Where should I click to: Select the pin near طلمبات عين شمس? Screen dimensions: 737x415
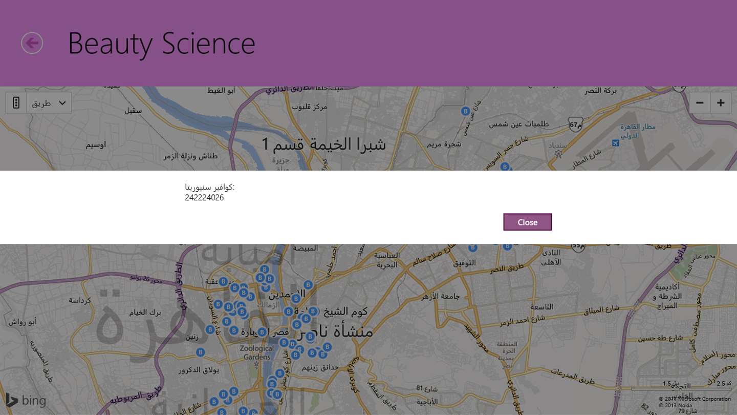click(465, 111)
